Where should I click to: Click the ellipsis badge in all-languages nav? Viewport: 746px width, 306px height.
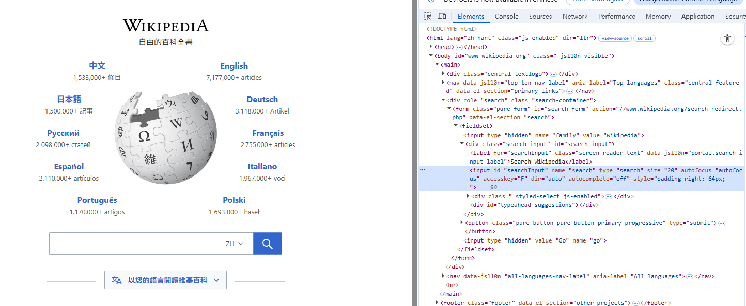689,276
